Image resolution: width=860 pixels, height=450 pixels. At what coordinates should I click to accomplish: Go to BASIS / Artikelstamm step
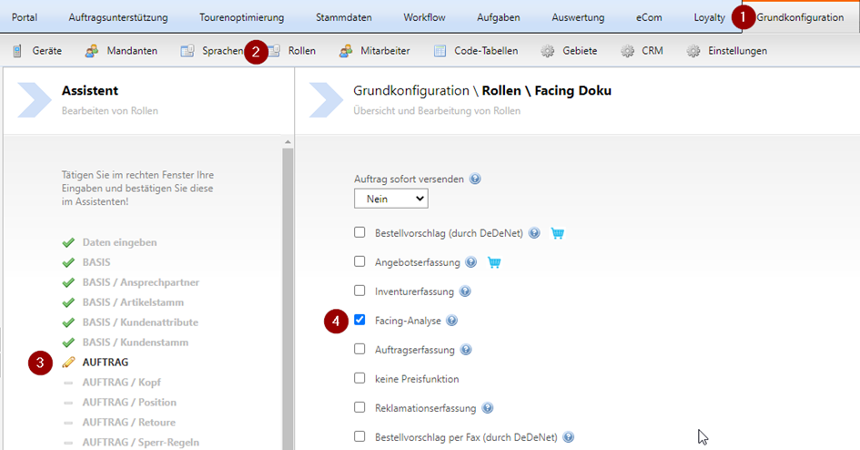tap(133, 302)
